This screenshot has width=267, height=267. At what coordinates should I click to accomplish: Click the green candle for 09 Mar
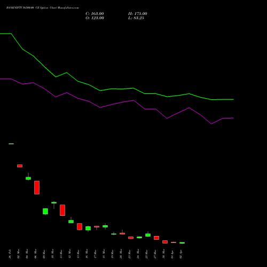click(x=45, y=211)
